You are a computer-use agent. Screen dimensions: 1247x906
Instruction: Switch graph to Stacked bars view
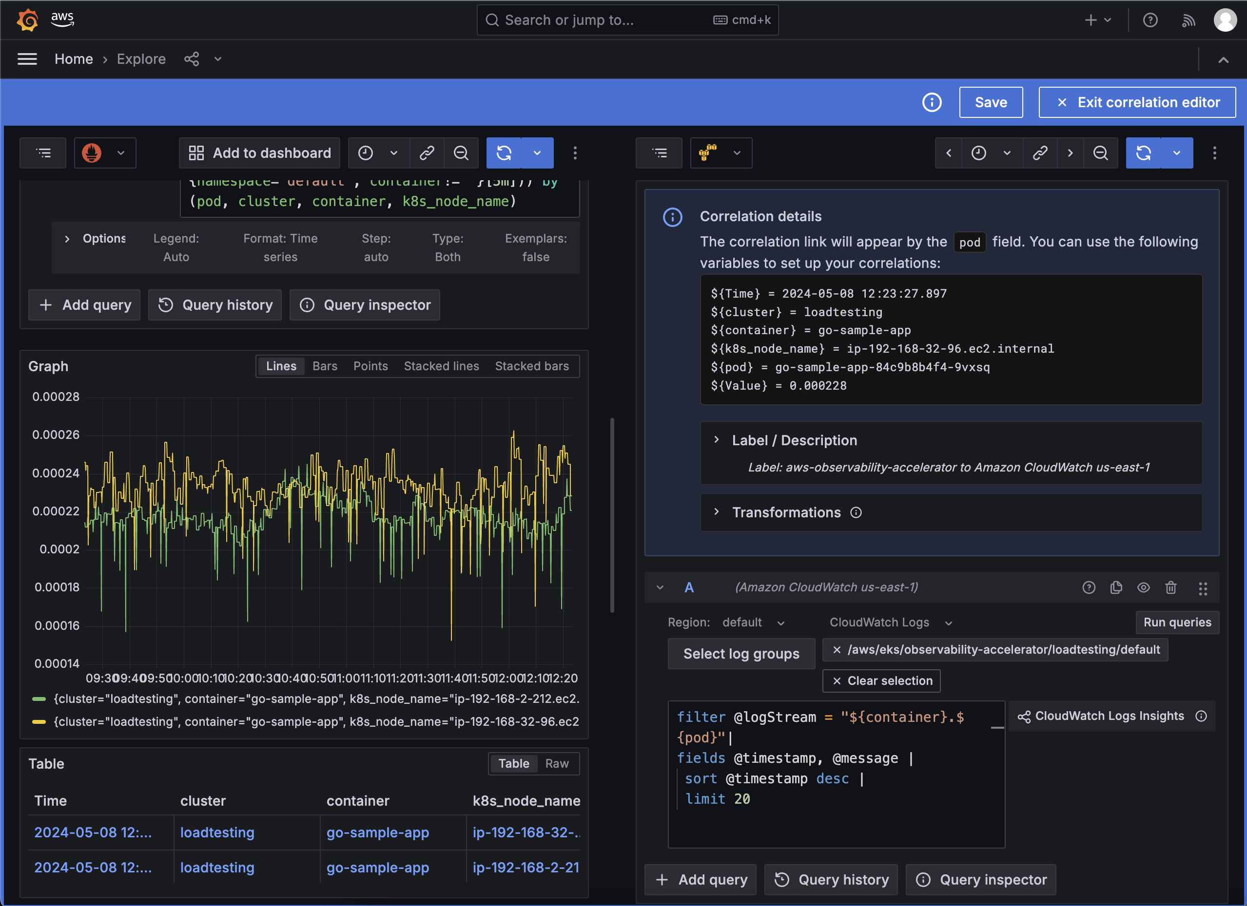pyautogui.click(x=532, y=366)
